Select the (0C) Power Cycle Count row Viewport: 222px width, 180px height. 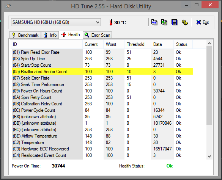click(x=102, y=110)
